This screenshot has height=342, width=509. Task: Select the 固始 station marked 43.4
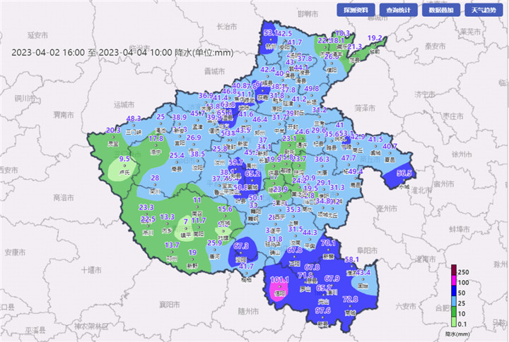(363, 273)
